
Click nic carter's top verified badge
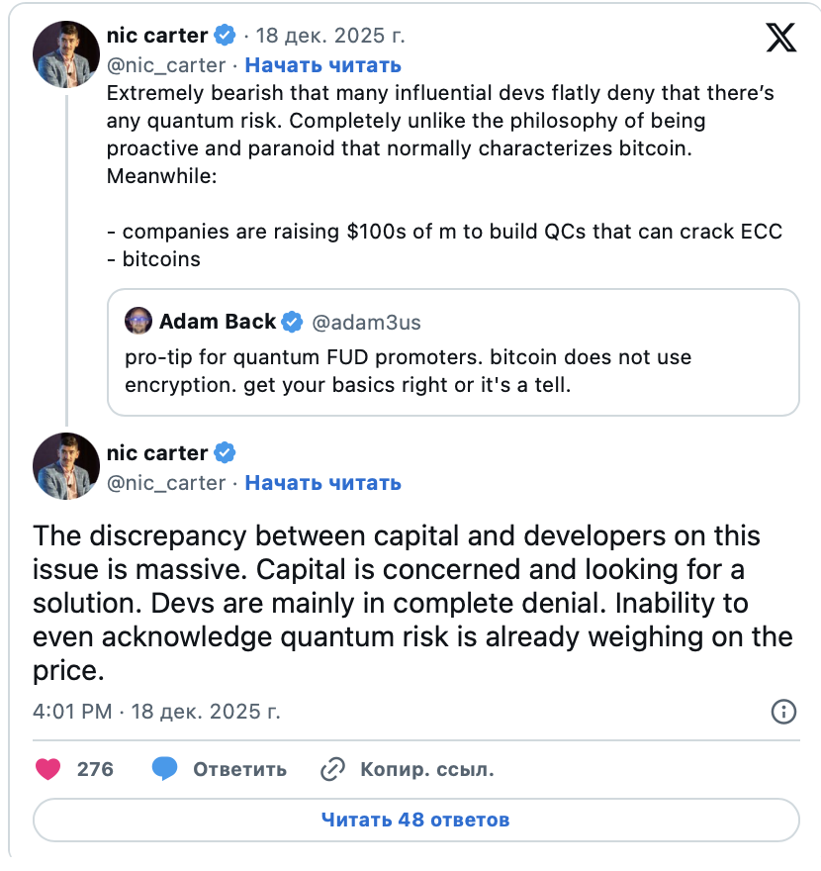click(226, 36)
